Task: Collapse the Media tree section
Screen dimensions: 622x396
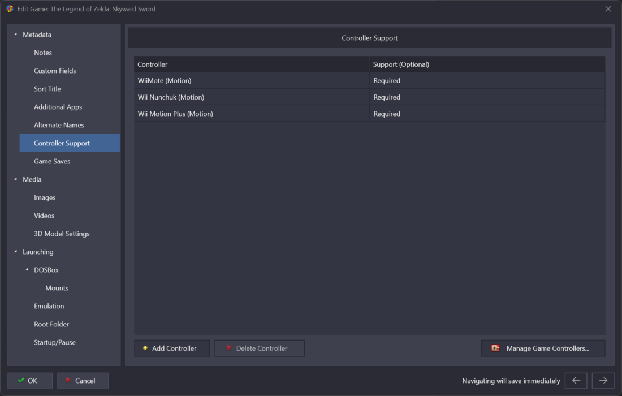Action: [x=16, y=179]
